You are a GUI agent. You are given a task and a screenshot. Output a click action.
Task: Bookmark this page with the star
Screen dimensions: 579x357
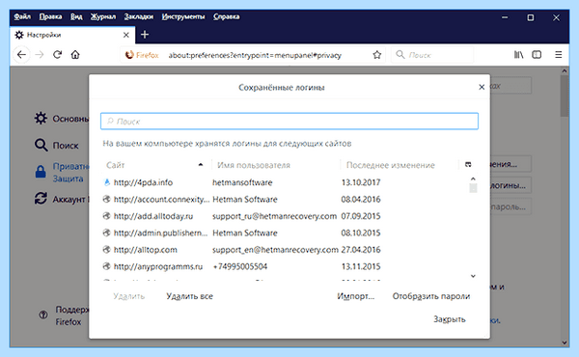(376, 55)
